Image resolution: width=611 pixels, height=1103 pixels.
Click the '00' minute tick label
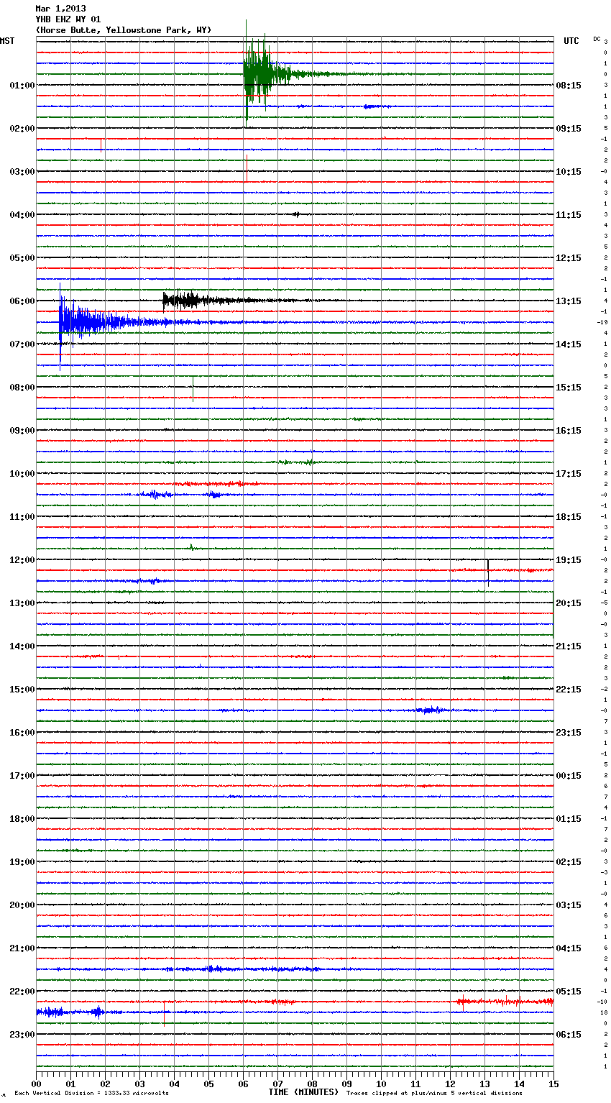point(36,1084)
